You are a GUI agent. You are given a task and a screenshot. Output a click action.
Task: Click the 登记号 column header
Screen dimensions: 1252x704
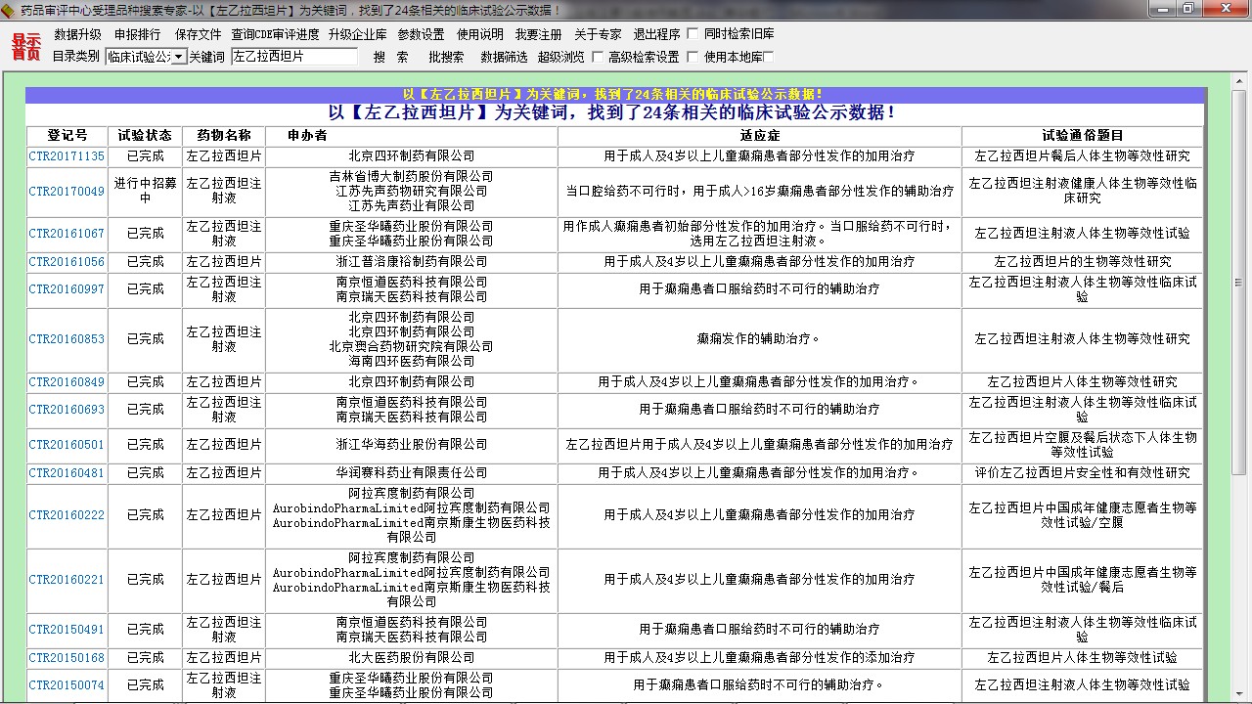tap(67, 136)
